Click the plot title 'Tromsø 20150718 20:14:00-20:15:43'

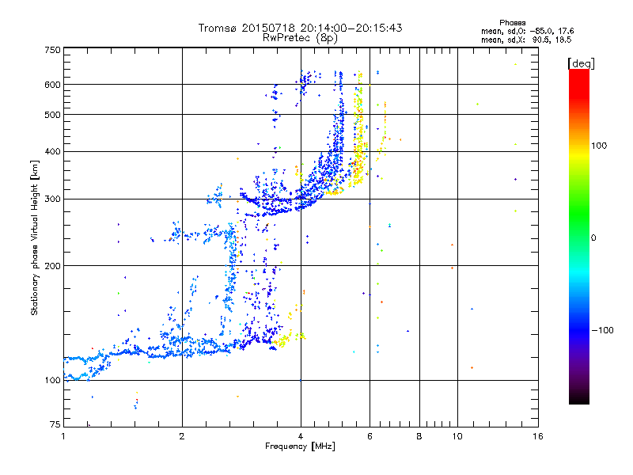[300, 28]
